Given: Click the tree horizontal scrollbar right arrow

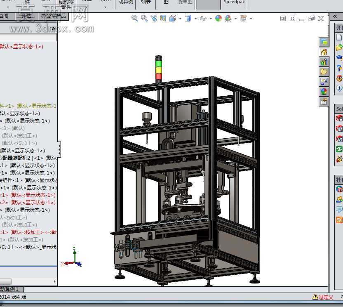Looking at the screenshot, I should pos(54,281).
